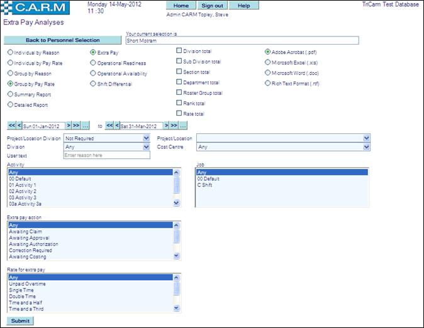The width and height of the screenshot is (424, 328).
Task: Open the start date picker ellipsis button
Action: click(x=86, y=126)
